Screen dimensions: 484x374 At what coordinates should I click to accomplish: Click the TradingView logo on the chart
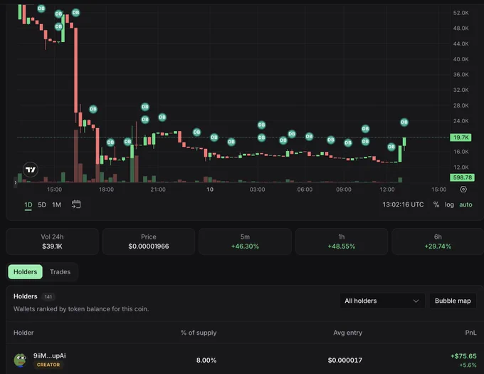pyautogui.click(x=31, y=170)
